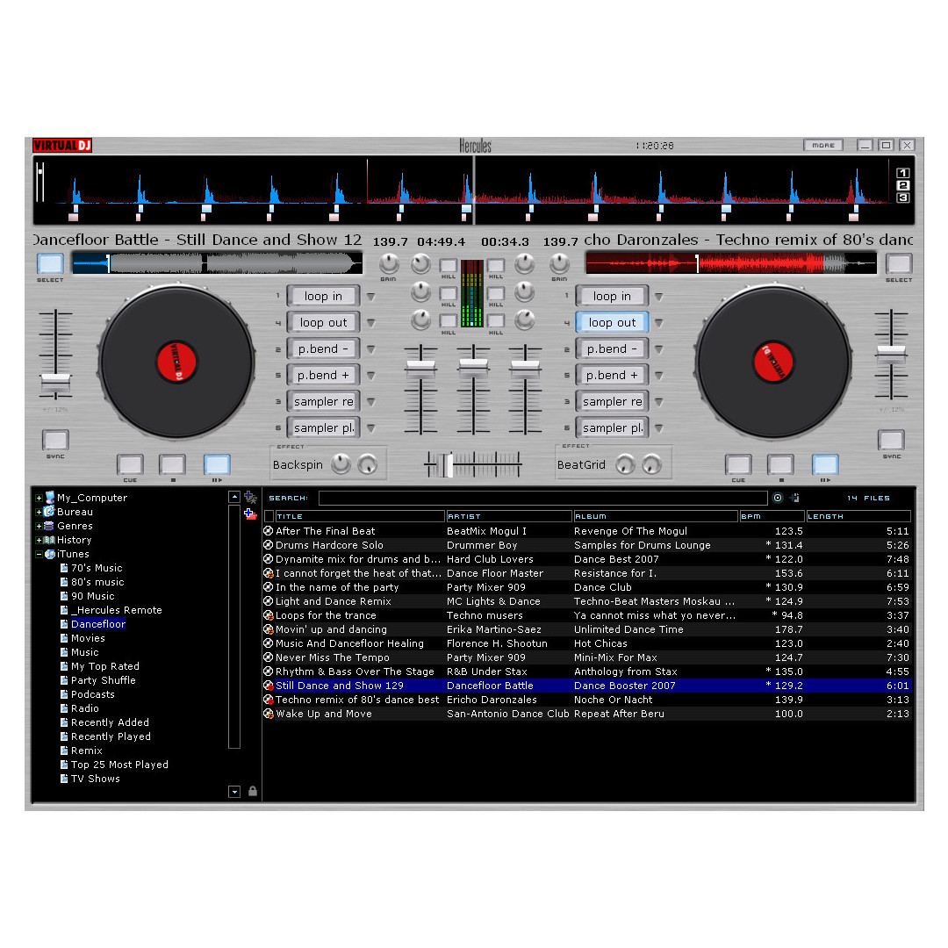The width and height of the screenshot is (948, 948).
Task: Click the right deck vinyl jog wheel
Action: (x=773, y=363)
